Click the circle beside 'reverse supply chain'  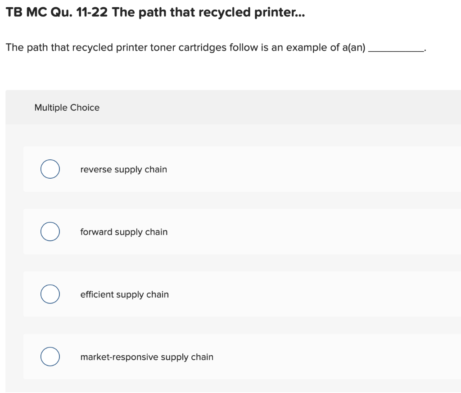click(50, 169)
